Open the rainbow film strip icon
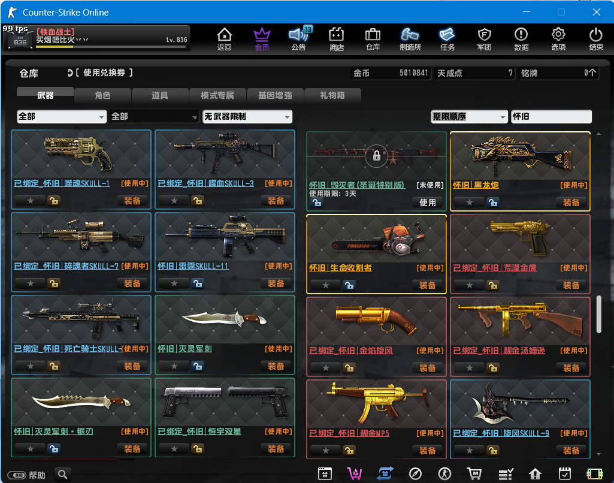 pyautogui.click(x=594, y=474)
